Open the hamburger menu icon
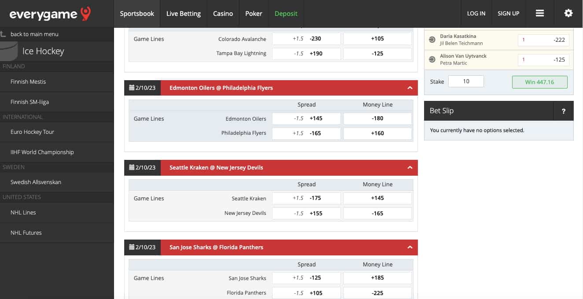Screen dimensions: 583x299 click(540, 13)
